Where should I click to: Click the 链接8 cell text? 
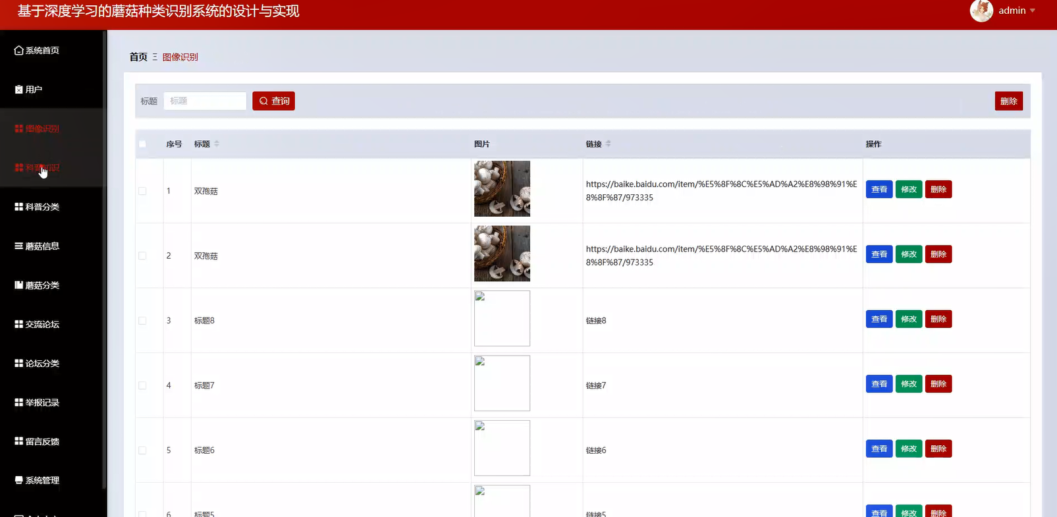pyautogui.click(x=596, y=321)
